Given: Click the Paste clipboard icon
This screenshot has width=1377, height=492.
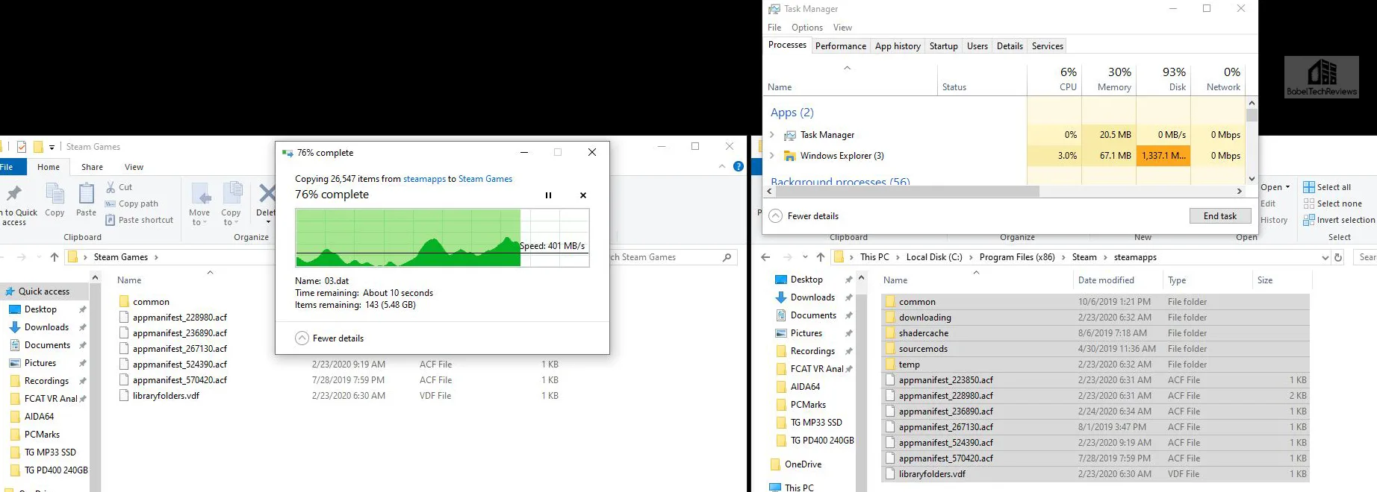Looking at the screenshot, I should pyautogui.click(x=87, y=195).
